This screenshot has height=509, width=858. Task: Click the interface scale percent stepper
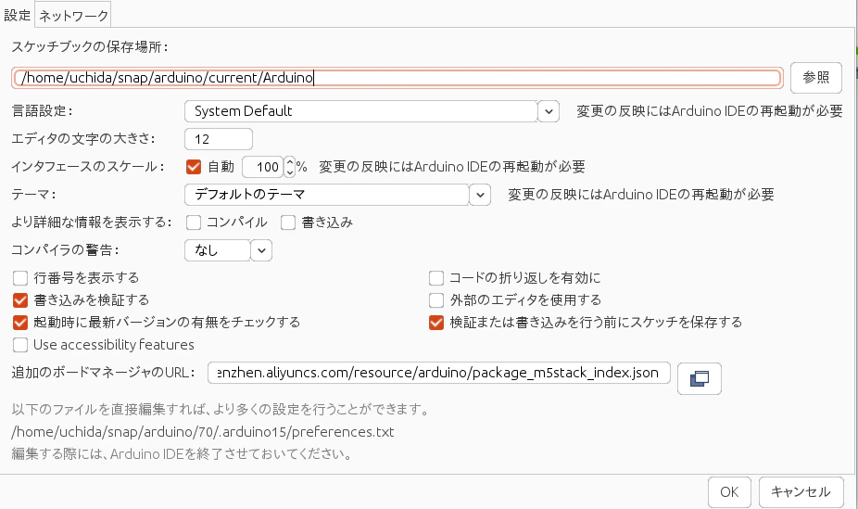(290, 166)
